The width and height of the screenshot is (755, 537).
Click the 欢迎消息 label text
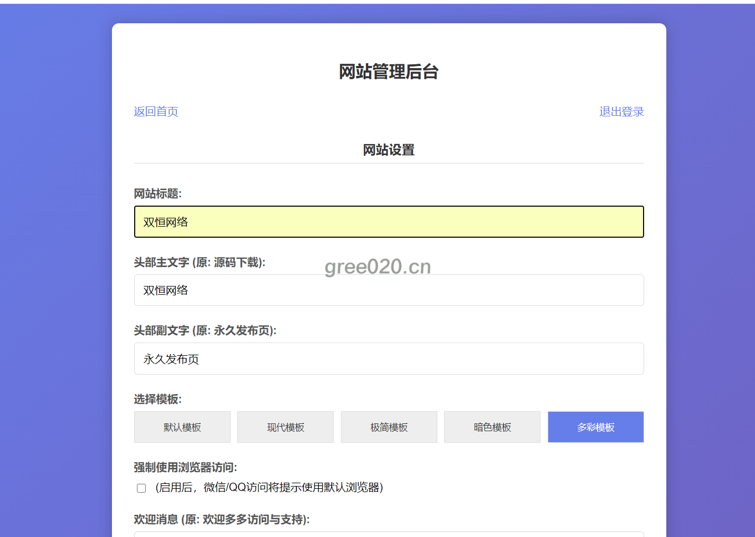point(222,519)
